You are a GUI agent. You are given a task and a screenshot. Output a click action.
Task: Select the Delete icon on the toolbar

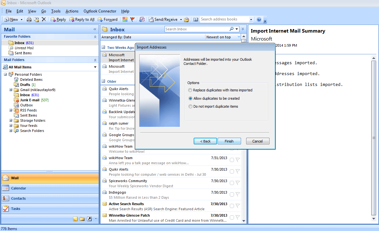point(43,19)
